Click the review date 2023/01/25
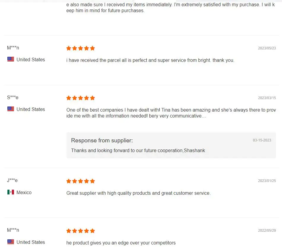The image size is (282, 248). pyautogui.click(x=267, y=181)
